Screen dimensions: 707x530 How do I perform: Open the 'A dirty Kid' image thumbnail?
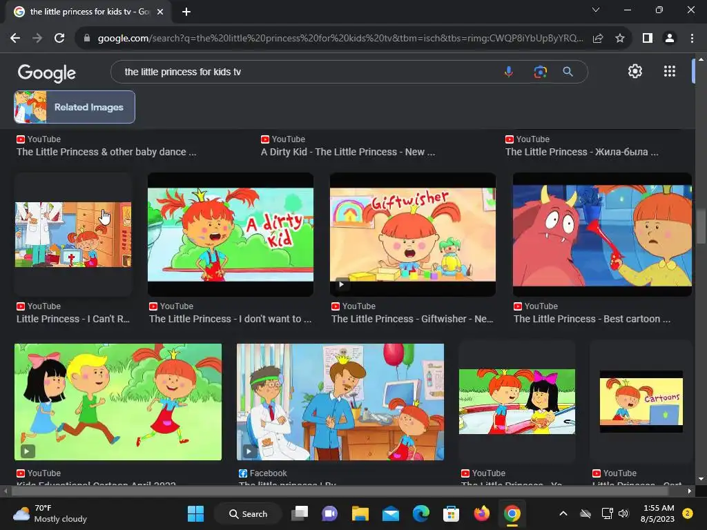point(231,235)
